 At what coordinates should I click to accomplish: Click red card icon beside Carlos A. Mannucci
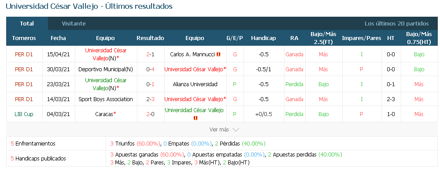218,55
